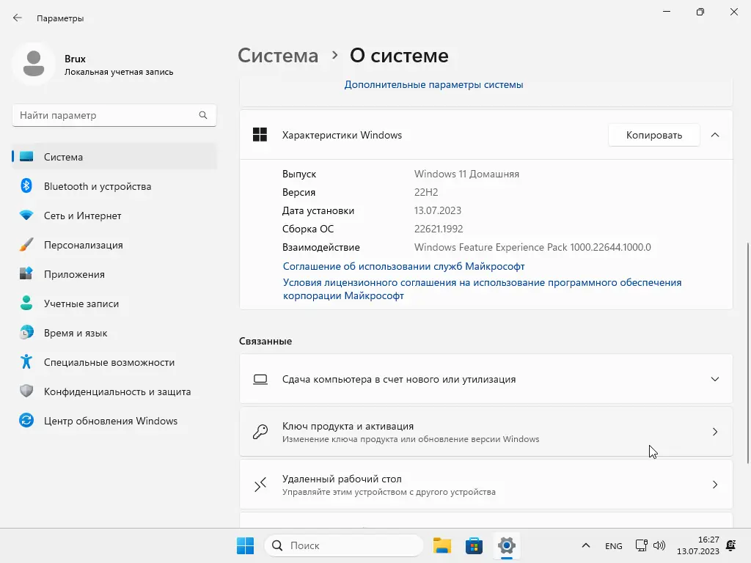This screenshot has width=751, height=563.
Task: Click the Приложения apps icon
Action: 26,274
